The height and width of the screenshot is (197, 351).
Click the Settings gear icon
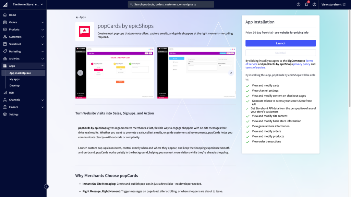(5, 114)
